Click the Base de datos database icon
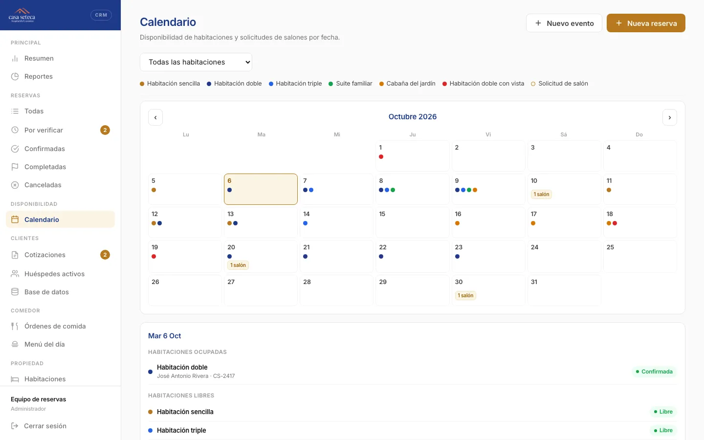This screenshot has width=704, height=440. point(15,292)
